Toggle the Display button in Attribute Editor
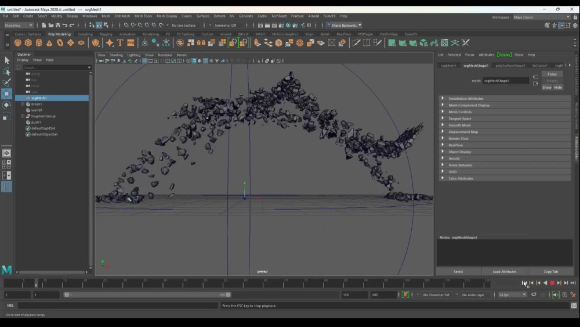The width and height of the screenshot is (580, 327). (504, 55)
